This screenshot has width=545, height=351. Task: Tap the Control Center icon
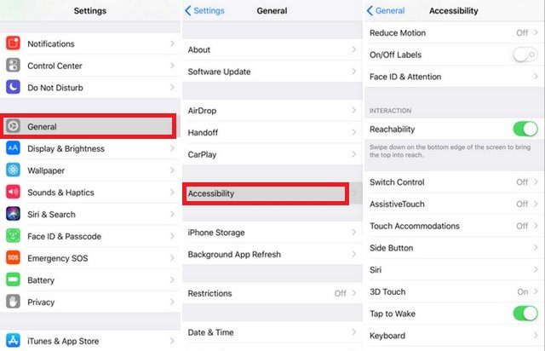coord(14,66)
